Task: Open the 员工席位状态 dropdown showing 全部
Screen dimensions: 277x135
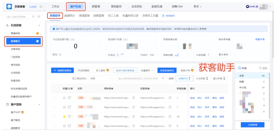Action: point(101,78)
